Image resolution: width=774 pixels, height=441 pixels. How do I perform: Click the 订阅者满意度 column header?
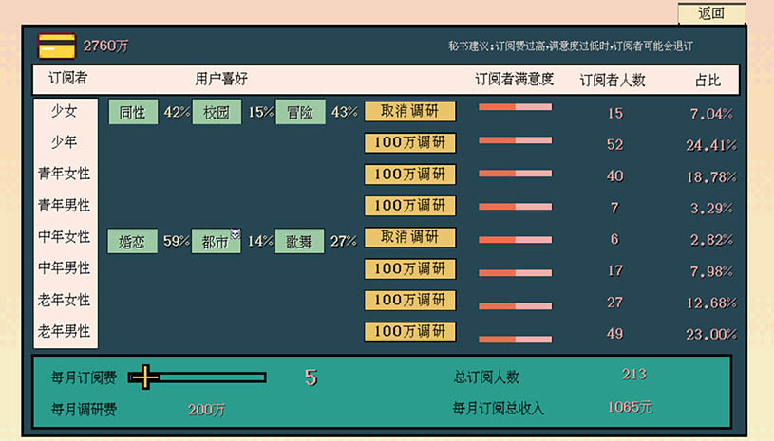coord(514,80)
